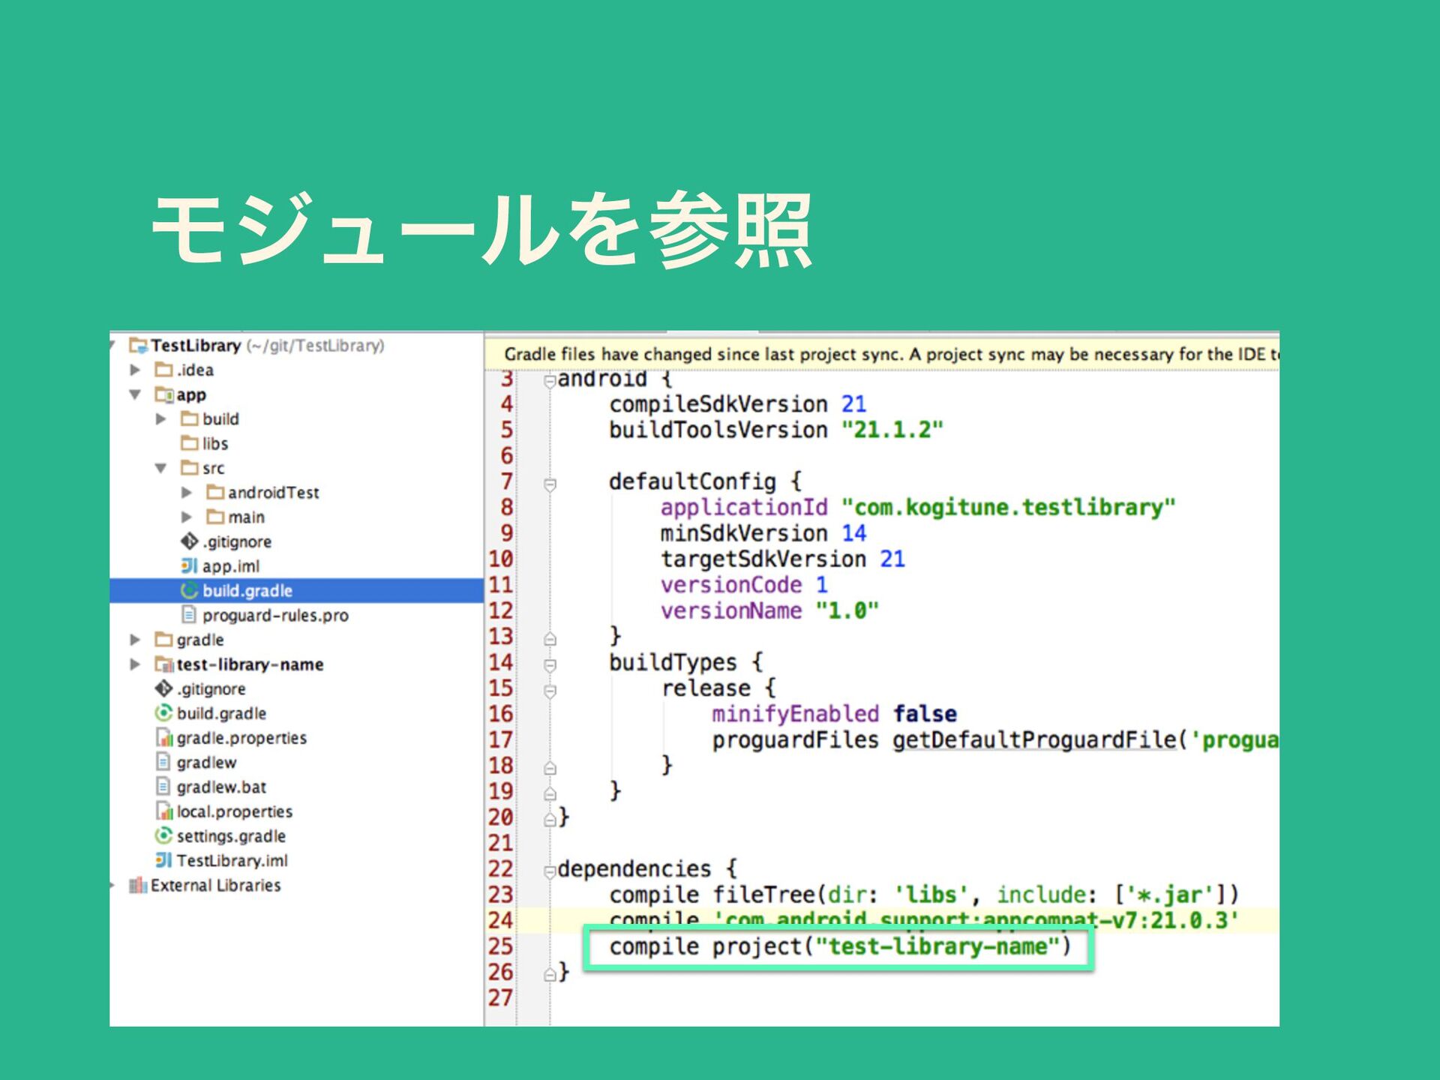Click the "com.kogitune.testlibrary" string
Viewport: 1440px width, 1080px height.
pos(1009,508)
